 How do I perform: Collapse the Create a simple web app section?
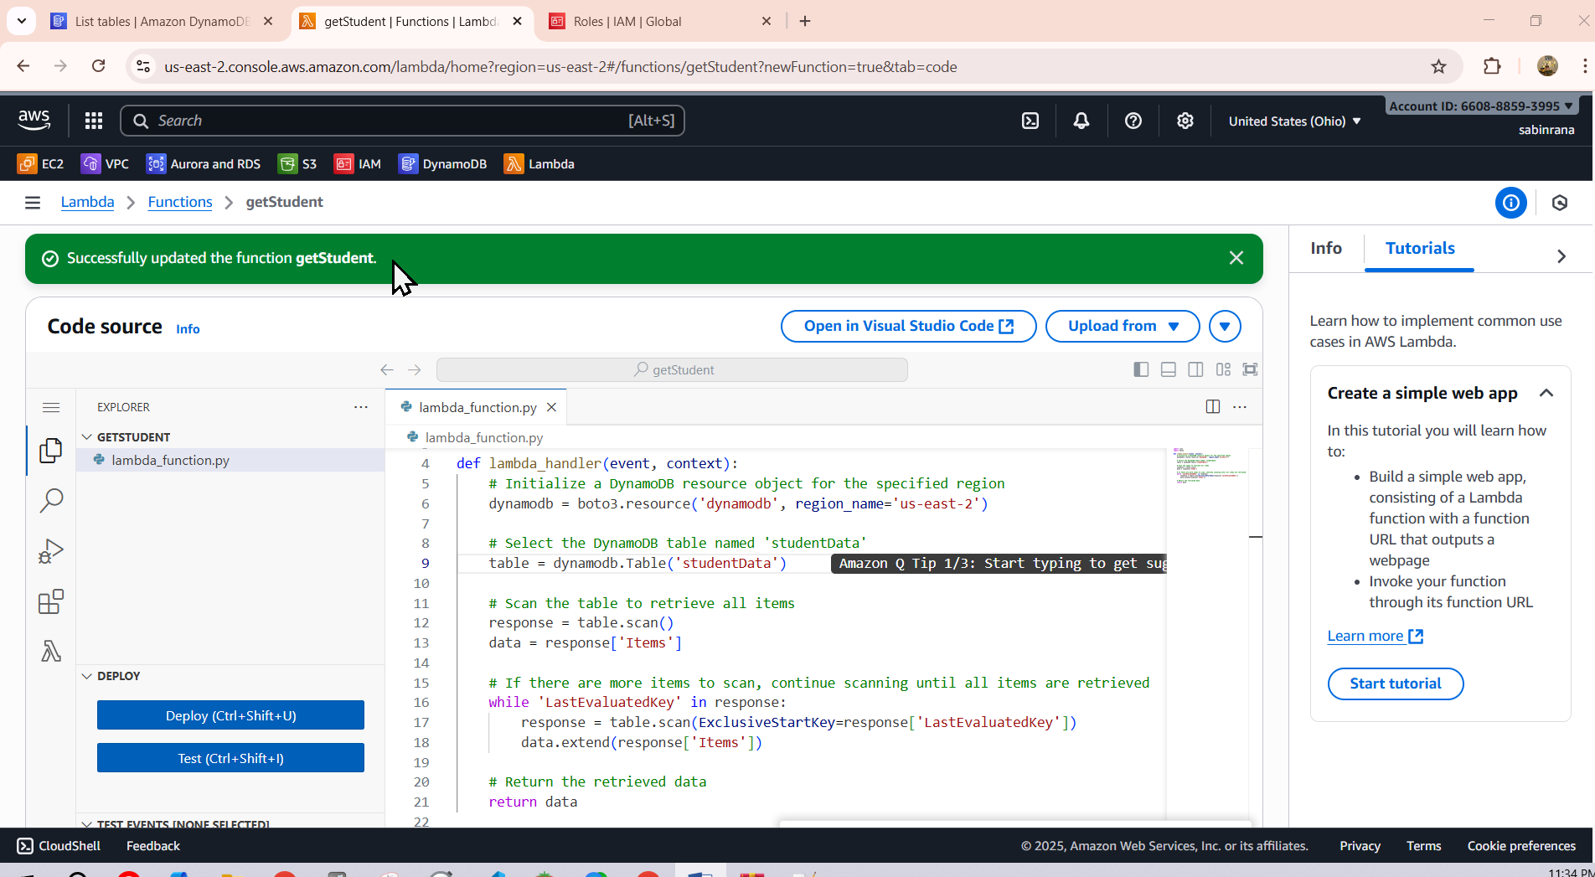coord(1546,393)
